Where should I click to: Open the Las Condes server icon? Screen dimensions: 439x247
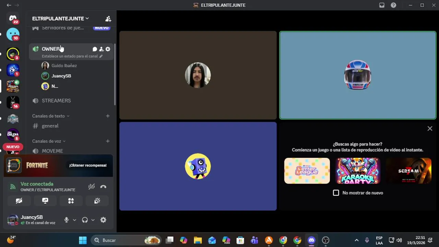tap(13, 119)
